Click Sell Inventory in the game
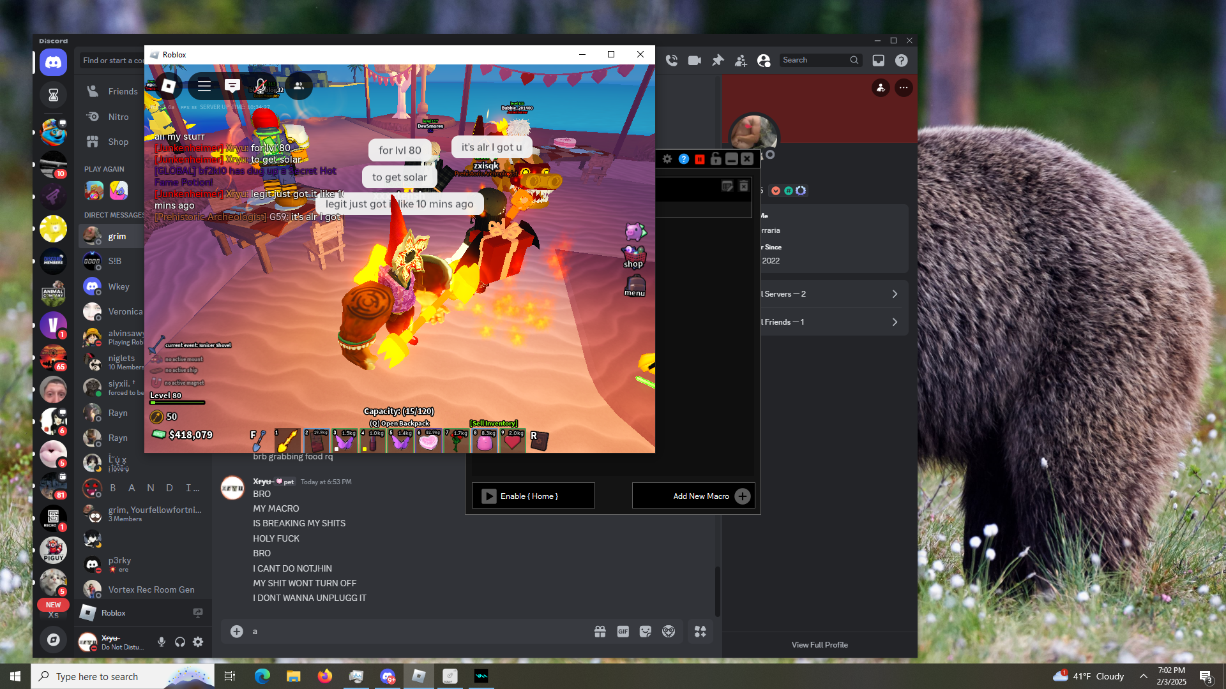 click(x=494, y=423)
